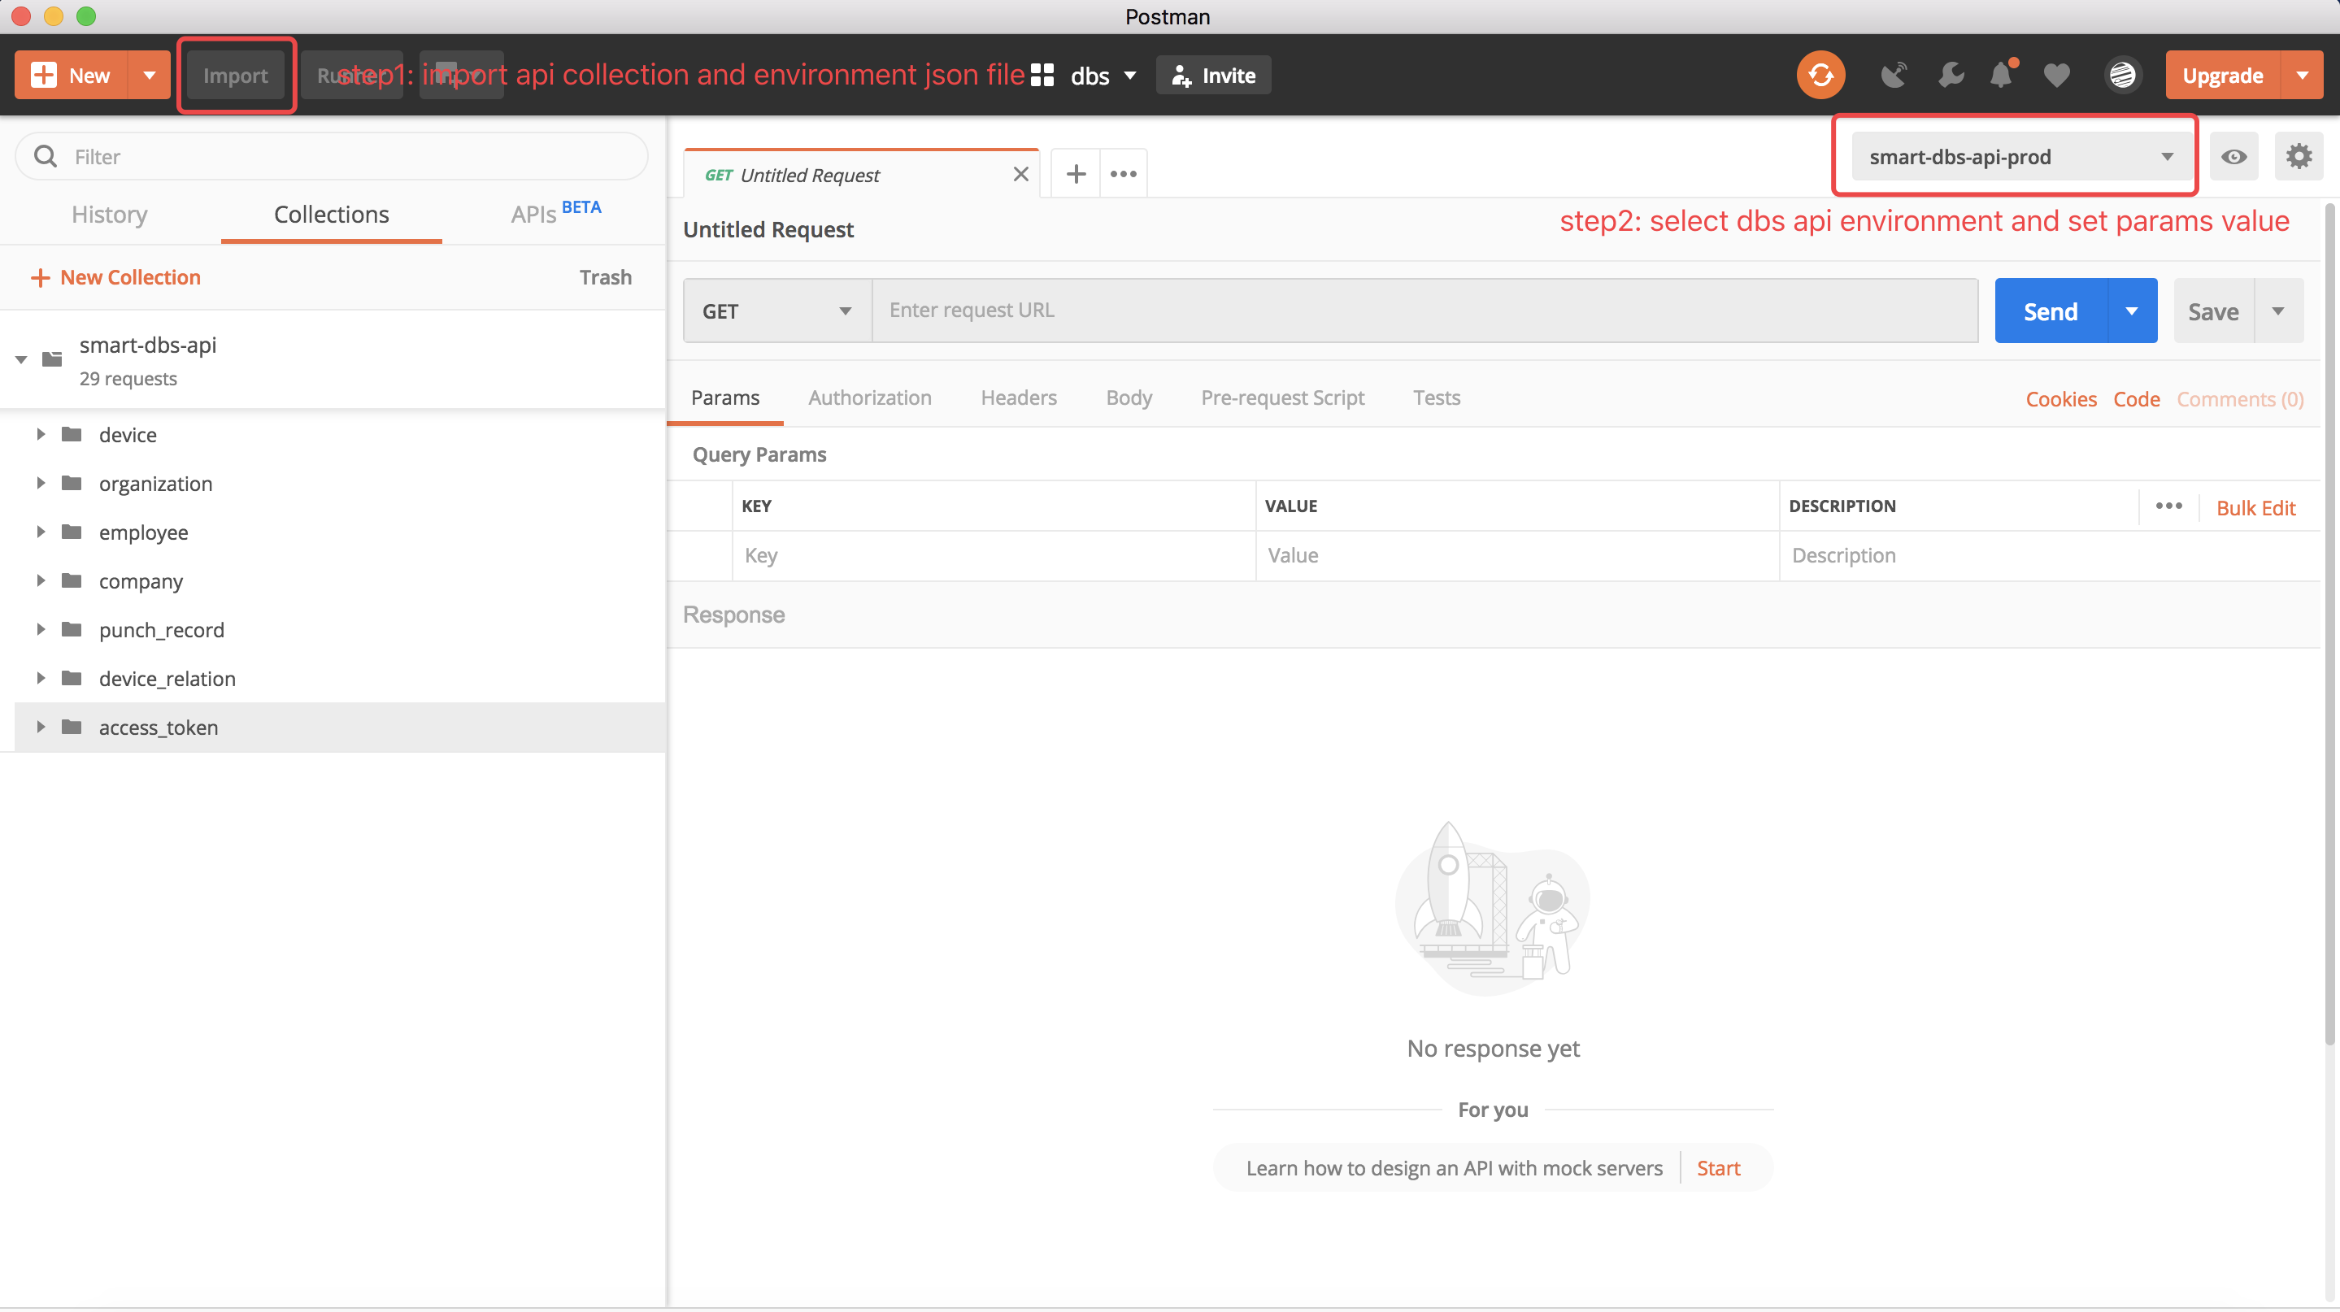This screenshot has width=2340, height=1312.
Task: Expand the employee folder
Action: tap(40, 531)
